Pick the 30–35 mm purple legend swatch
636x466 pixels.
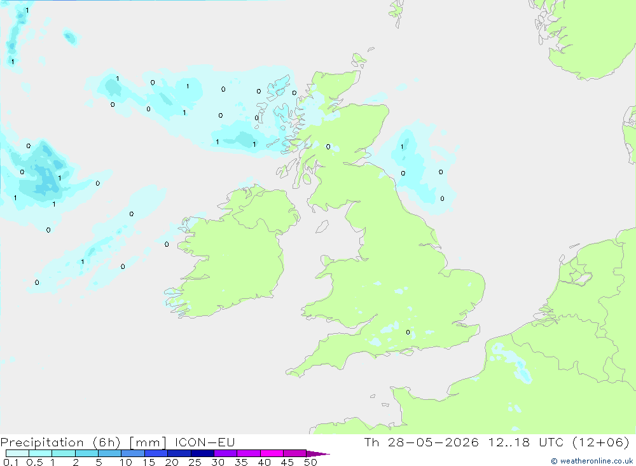pyautogui.click(x=226, y=453)
